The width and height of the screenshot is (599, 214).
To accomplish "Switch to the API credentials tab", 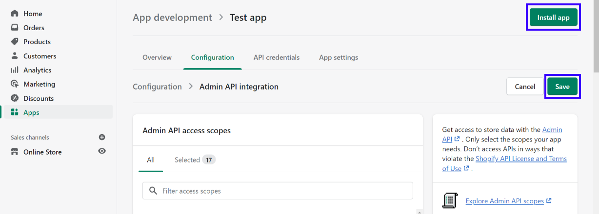I will tap(277, 57).
